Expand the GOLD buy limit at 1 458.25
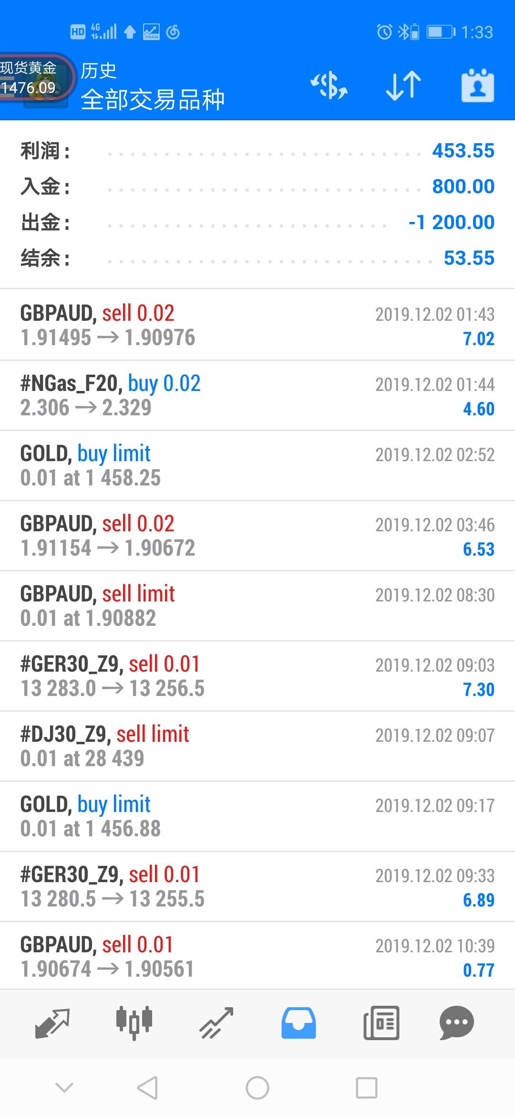The width and height of the screenshot is (515, 1117). click(257, 465)
